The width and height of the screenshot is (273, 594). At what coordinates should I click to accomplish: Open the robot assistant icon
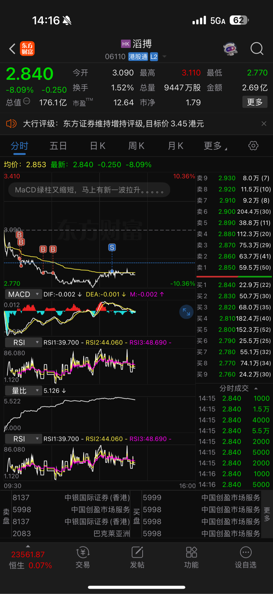[230, 49]
